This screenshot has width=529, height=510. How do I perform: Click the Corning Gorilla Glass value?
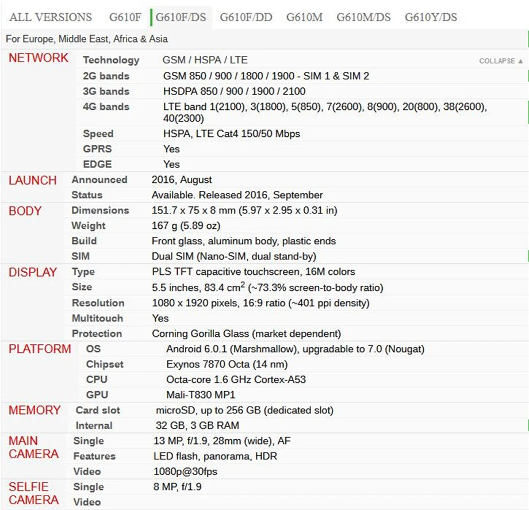[x=247, y=333]
